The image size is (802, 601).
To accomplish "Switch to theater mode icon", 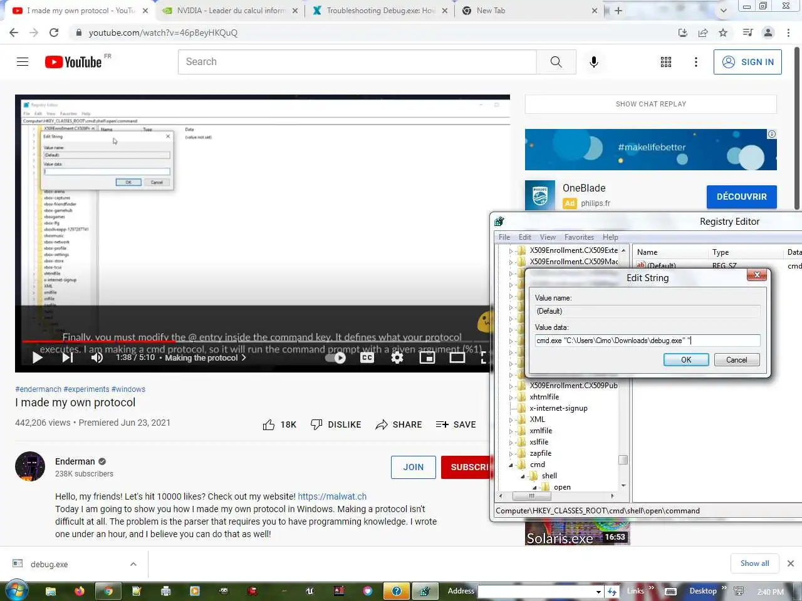I will 457,357.
